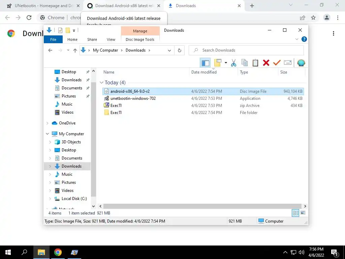Open pinned Pictures in quick access
345x259 pixels.
69,96
